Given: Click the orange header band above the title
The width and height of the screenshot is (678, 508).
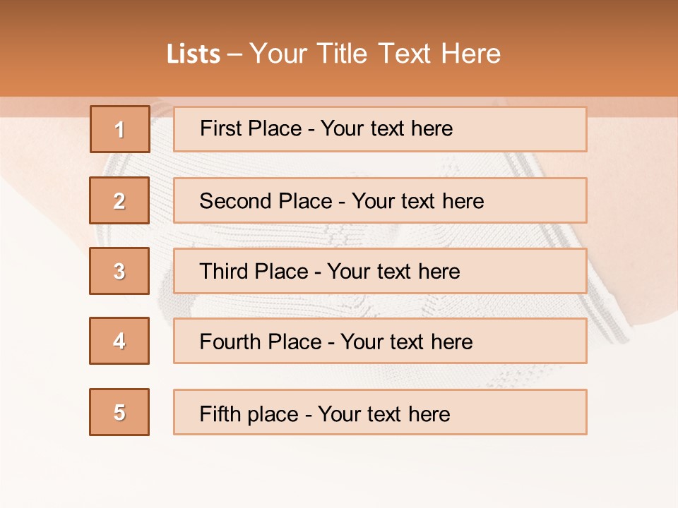Looking at the screenshot, I should click(339, 16).
